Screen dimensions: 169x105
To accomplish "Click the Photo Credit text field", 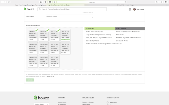I will tap(69, 16).
